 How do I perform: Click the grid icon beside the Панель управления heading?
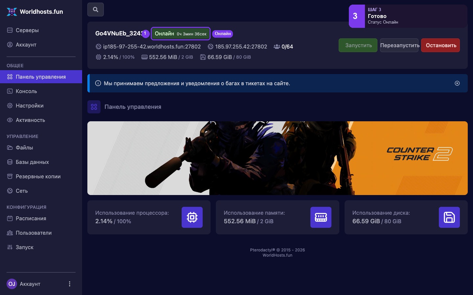tap(94, 107)
